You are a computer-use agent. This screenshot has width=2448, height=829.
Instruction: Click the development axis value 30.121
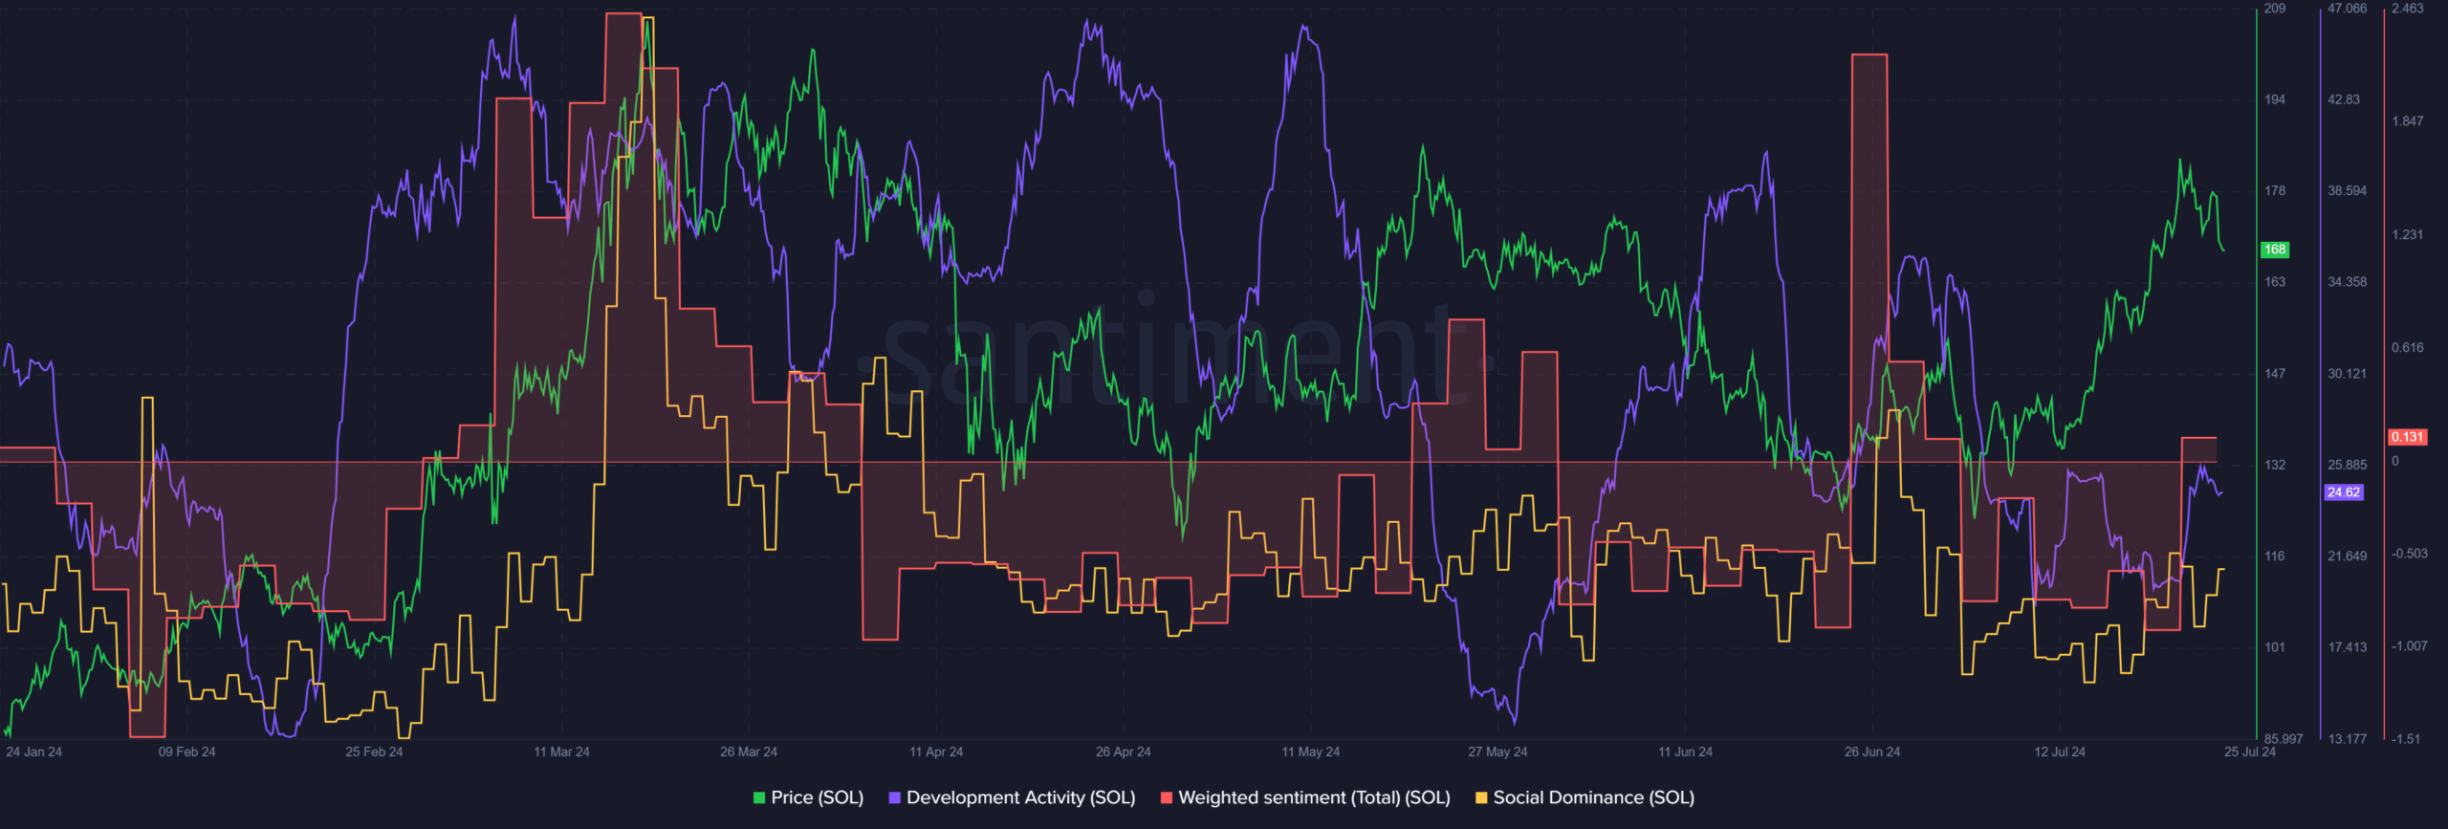pyautogui.click(x=2348, y=374)
